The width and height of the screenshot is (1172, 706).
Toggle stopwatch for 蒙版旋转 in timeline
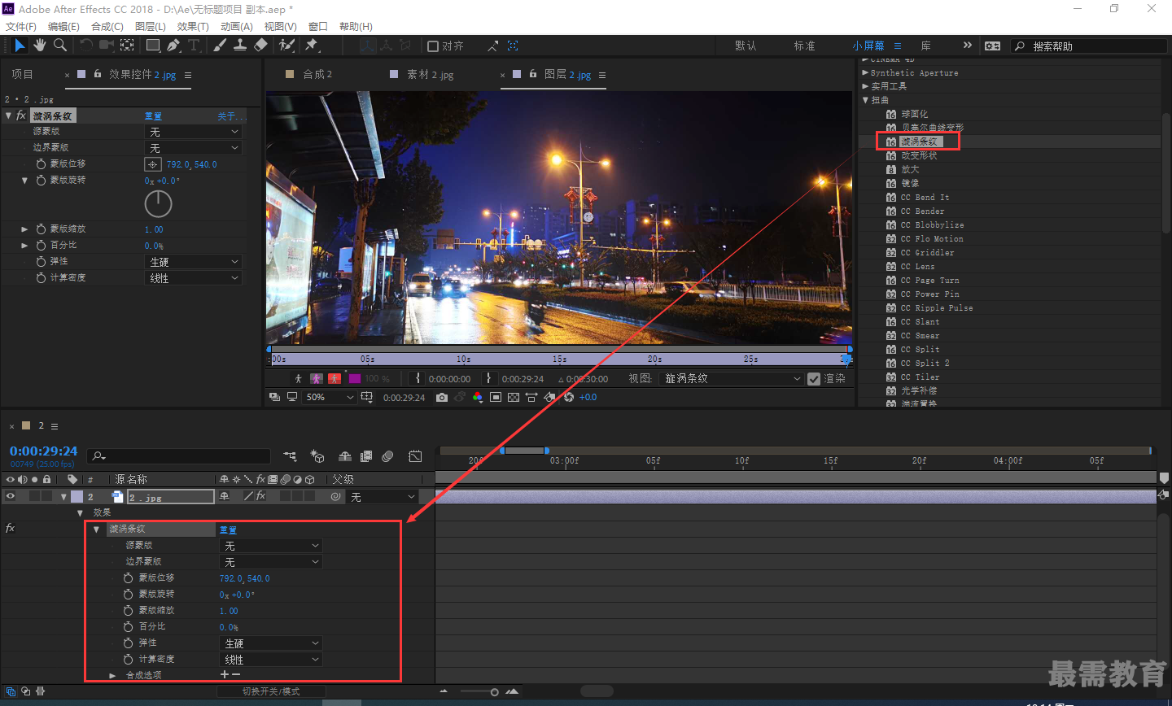point(128,595)
